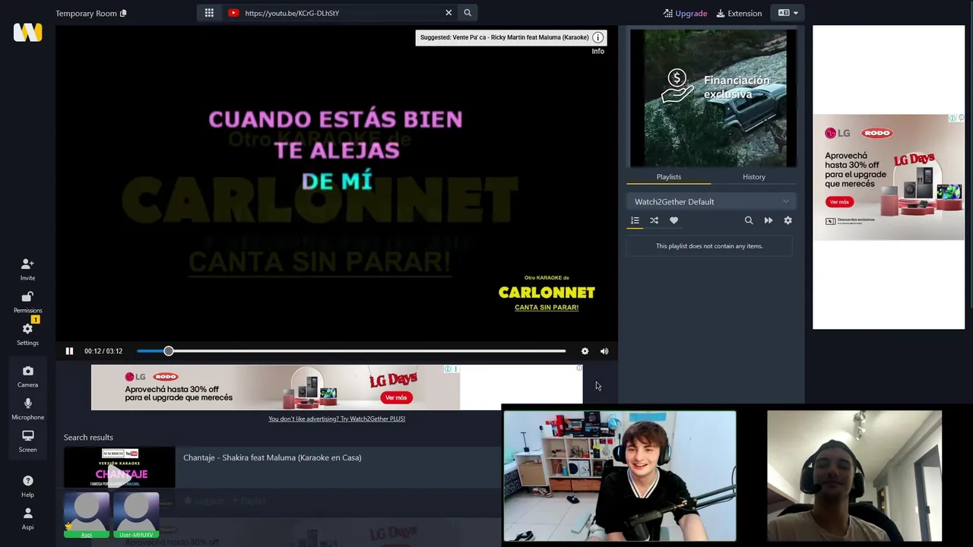
Task: Click the Info label under info icon
Action: tap(598, 52)
